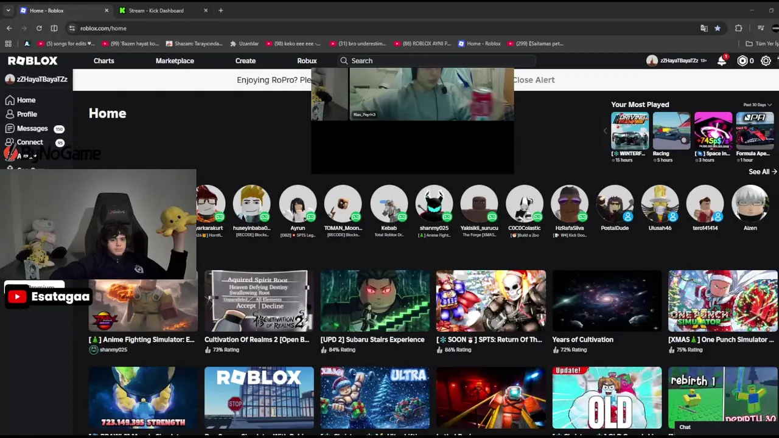This screenshot has height=438, width=779.
Task: Open the zZHayatBayaTZz sidebar username
Action: (x=36, y=79)
